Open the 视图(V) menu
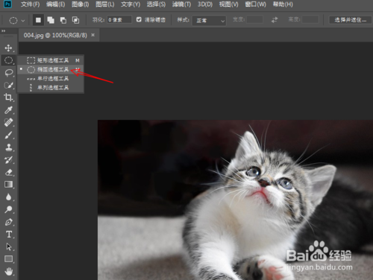 228,4
